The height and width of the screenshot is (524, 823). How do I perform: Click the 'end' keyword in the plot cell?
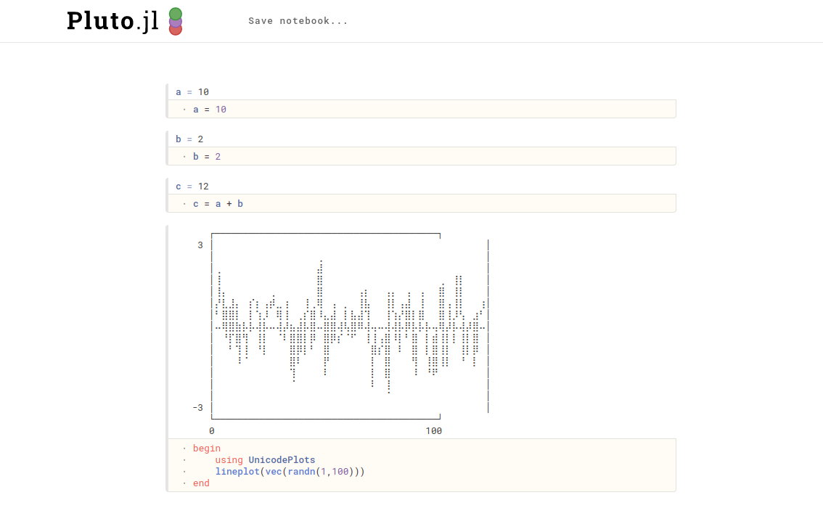[x=201, y=483]
